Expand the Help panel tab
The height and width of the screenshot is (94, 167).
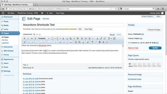click(x=159, y=16)
